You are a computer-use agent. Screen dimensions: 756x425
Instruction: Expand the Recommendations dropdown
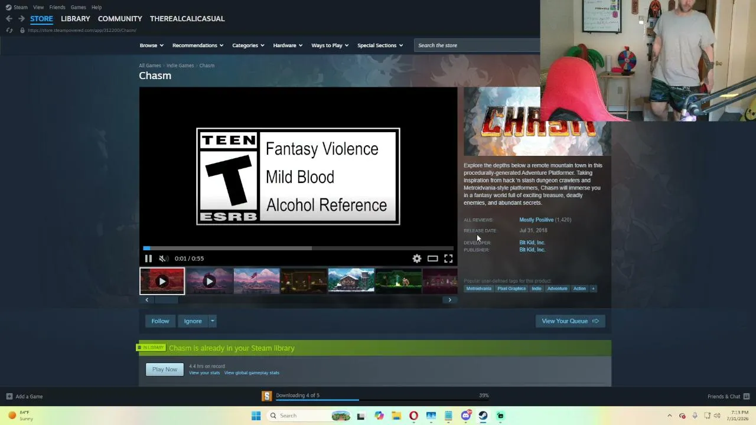198,45
